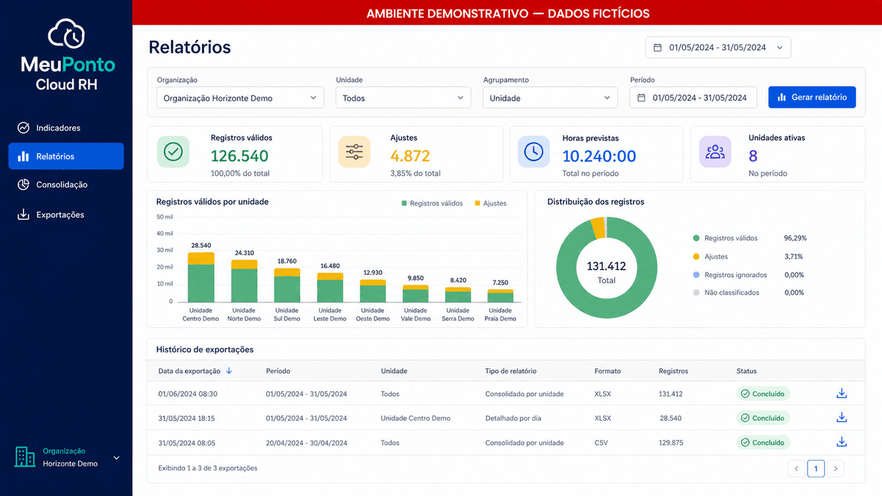Screen dimensions: 882x496
Task: Click the Unidade Praia Demo bar
Action: pos(500,296)
